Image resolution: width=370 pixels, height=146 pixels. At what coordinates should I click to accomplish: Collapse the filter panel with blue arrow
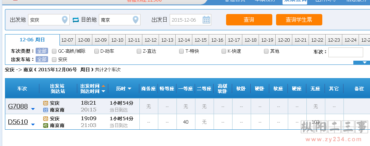click(365, 63)
